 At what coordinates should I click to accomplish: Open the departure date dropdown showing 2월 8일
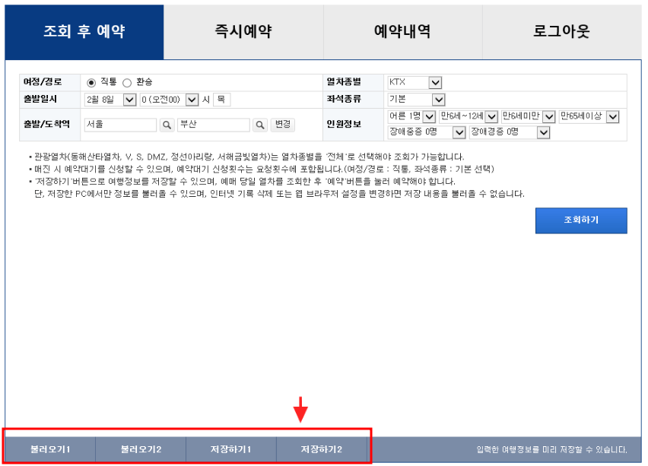129,100
